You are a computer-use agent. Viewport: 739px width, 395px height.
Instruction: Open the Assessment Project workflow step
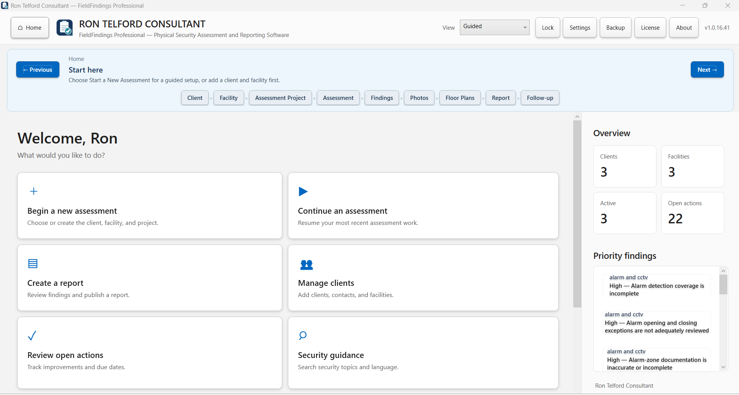280,98
